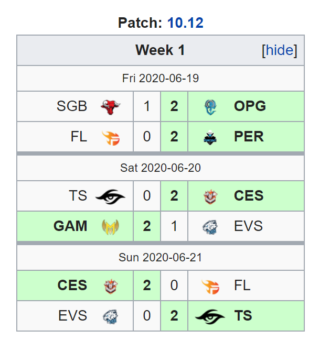Viewport: 319px width, 352px height.
Task: Click the CES logo in Sunday's match
Action: 111,286
